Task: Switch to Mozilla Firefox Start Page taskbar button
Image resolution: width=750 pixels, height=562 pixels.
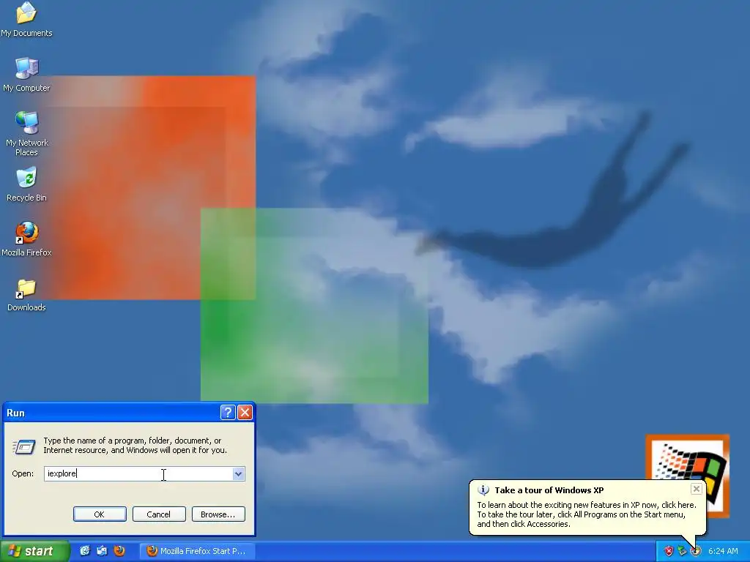Action: click(197, 551)
